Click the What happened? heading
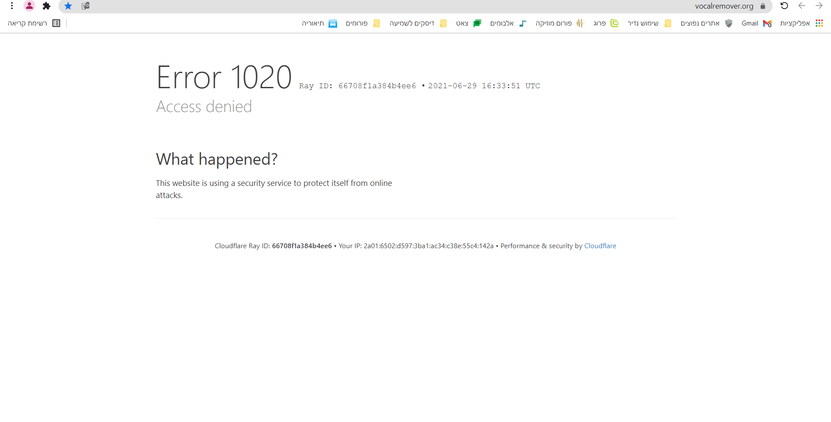The width and height of the screenshot is (831, 422). point(216,159)
